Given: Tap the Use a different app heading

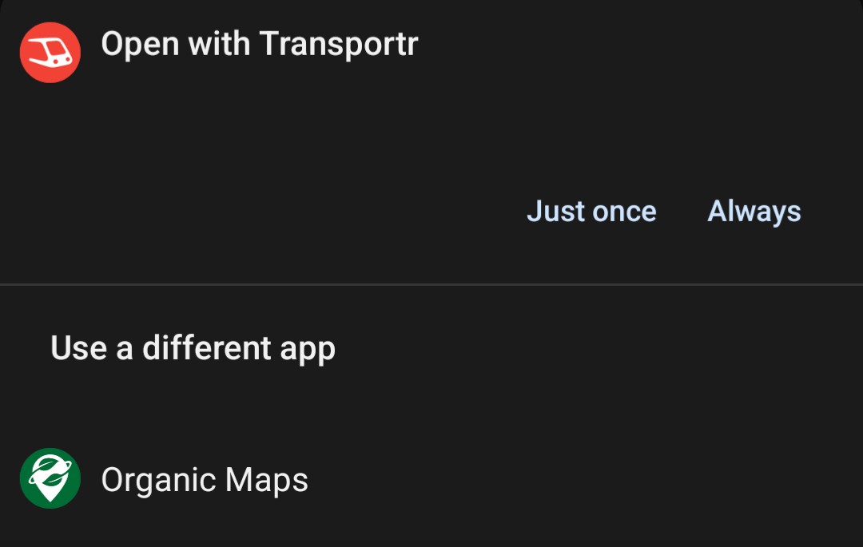Looking at the screenshot, I should 192,347.
